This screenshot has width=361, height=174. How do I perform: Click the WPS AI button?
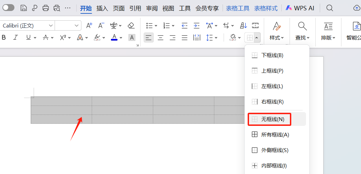(300, 8)
